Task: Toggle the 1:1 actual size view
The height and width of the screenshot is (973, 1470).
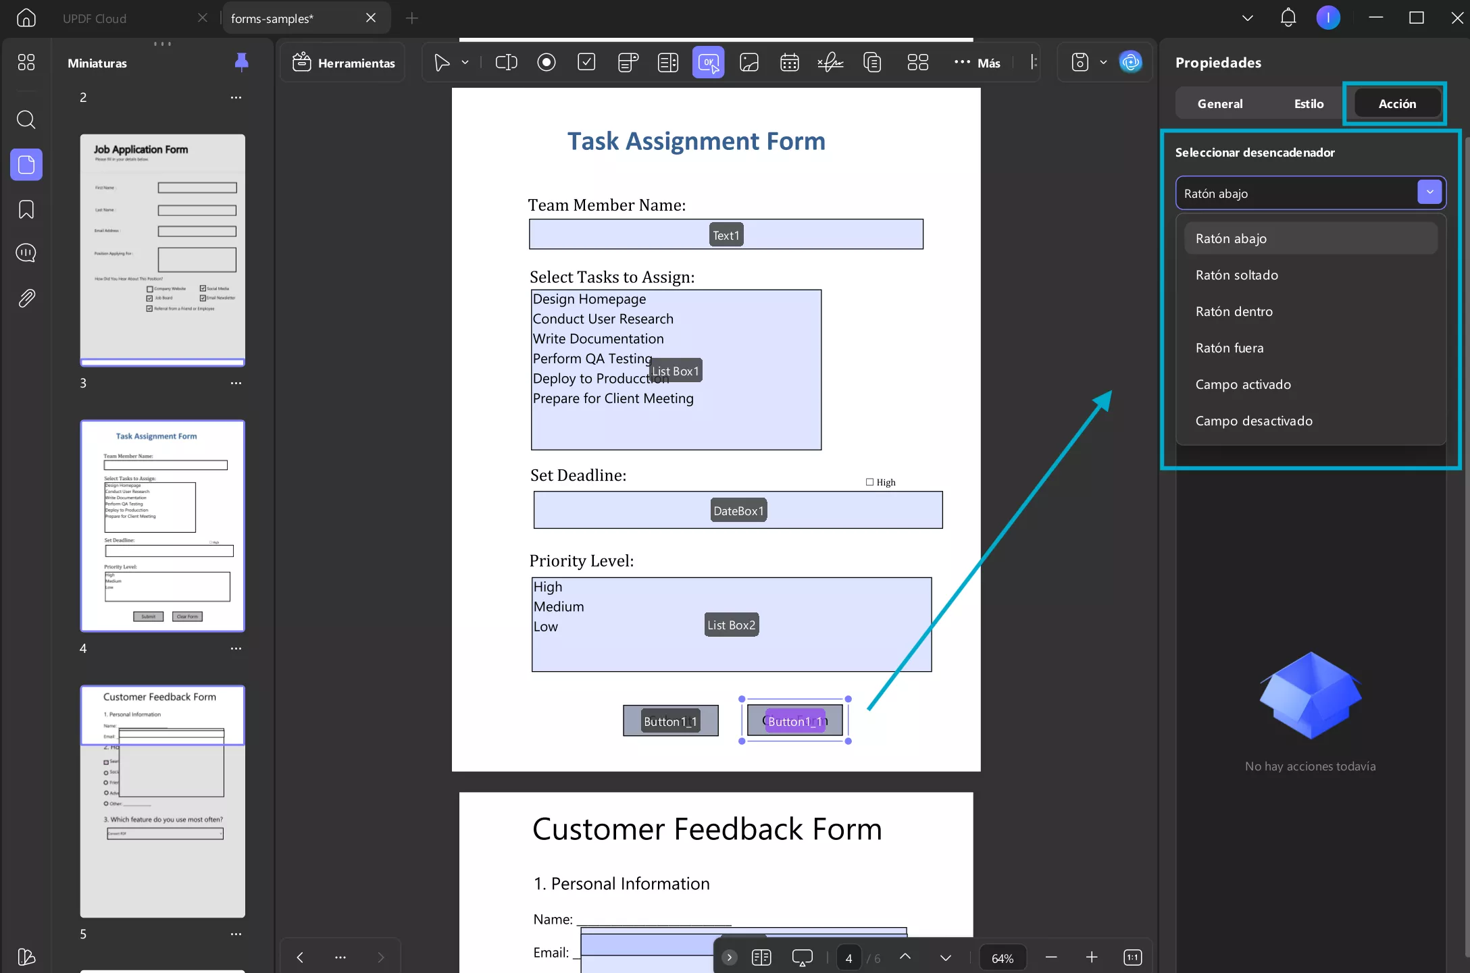Action: (x=1132, y=957)
